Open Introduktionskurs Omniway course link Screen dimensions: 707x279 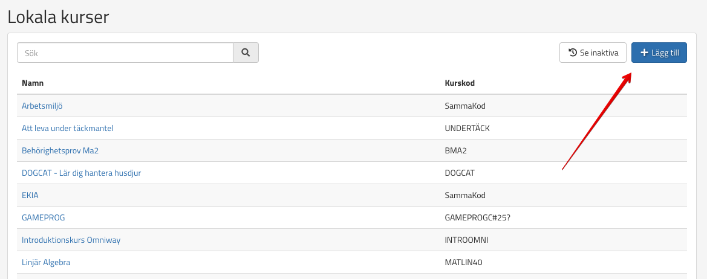(x=71, y=240)
